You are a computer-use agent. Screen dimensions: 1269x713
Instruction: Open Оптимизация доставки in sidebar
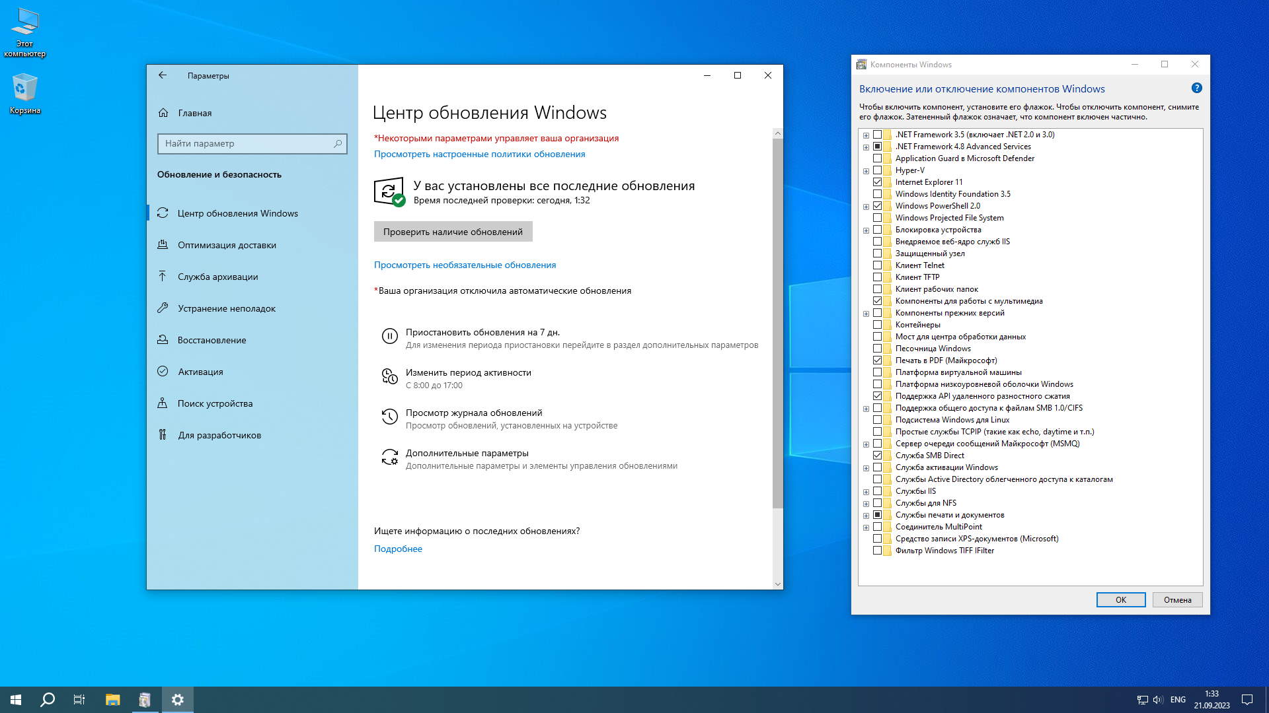[x=227, y=245]
